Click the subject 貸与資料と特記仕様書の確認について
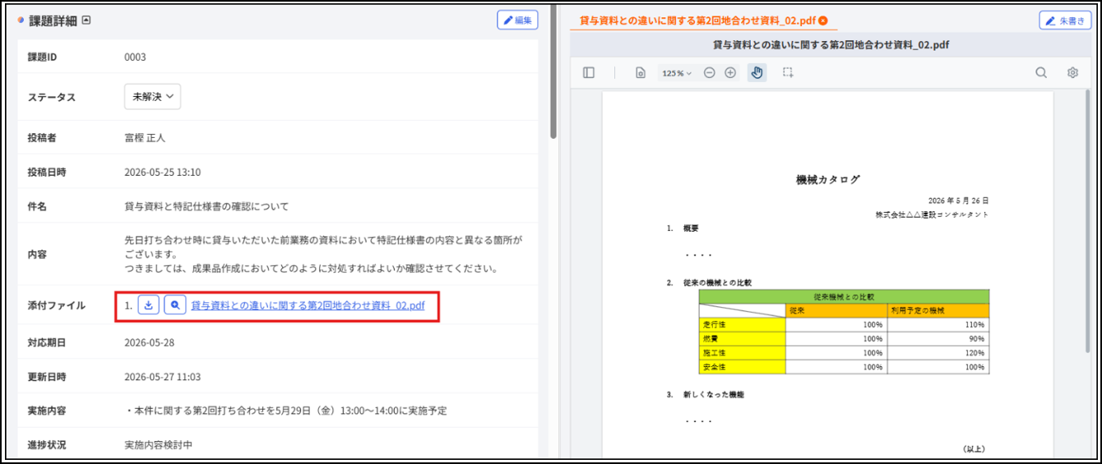The height and width of the screenshot is (464, 1102). click(x=206, y=205)
